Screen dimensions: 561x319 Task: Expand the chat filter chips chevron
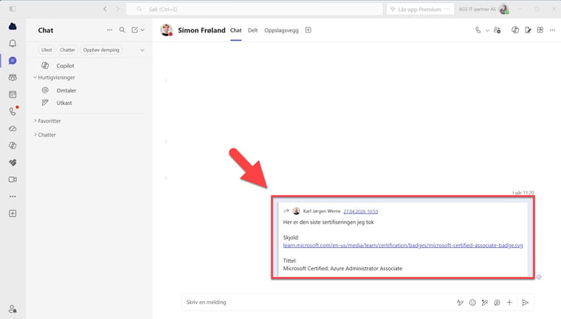click(142, 50)
